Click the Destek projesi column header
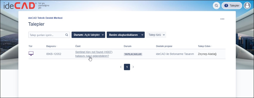Image resolution: width=254 pixels, height=98 pixels. 164,46
